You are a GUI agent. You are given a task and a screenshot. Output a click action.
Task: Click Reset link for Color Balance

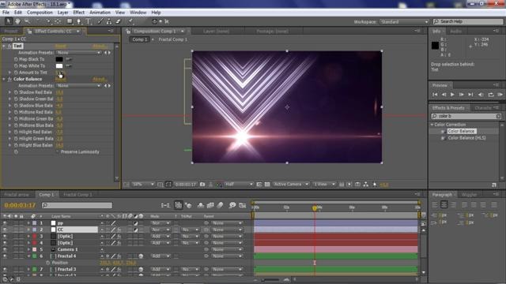tap(60, 79)
